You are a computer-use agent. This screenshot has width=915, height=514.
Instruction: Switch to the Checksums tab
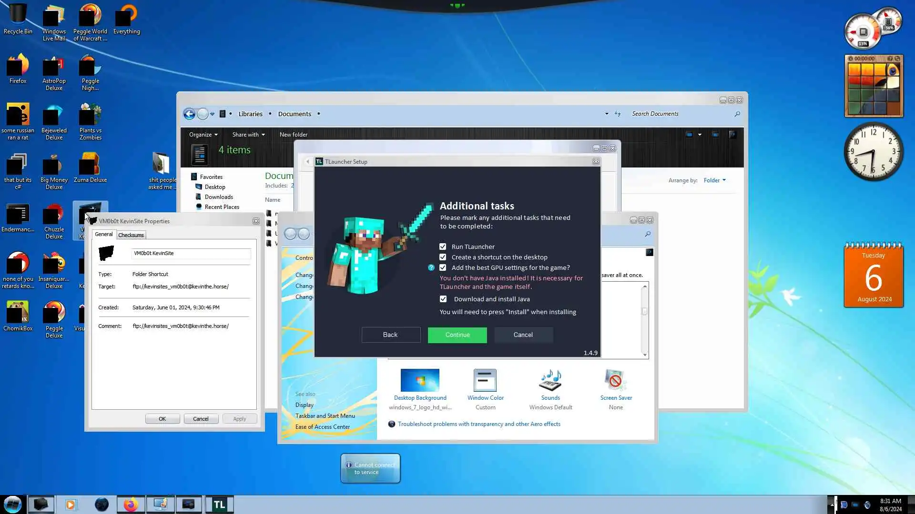point(131,235)
